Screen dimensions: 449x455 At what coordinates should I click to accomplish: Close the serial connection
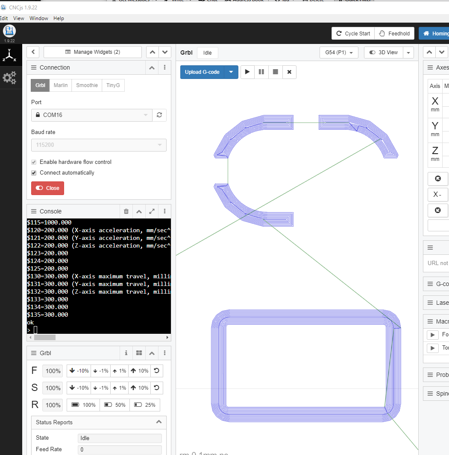47,188
